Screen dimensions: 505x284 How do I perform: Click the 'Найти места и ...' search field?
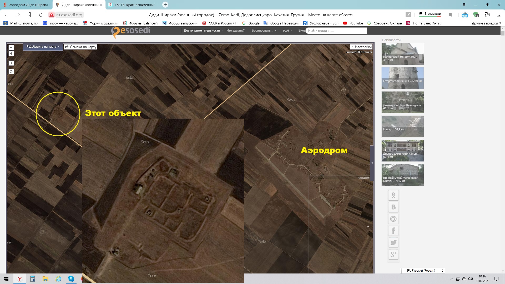(x=336, y=31)
